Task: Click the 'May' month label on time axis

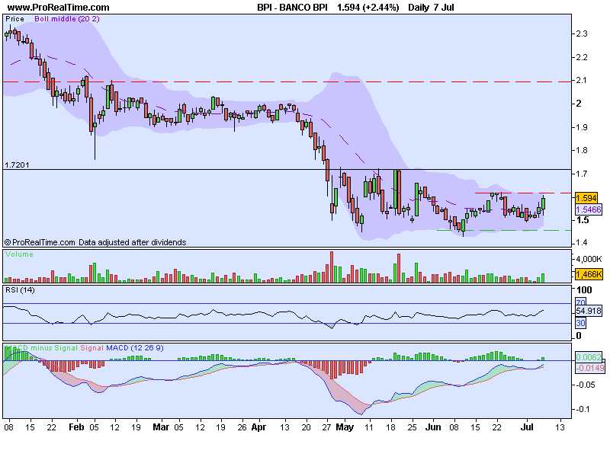Action: 345,427
